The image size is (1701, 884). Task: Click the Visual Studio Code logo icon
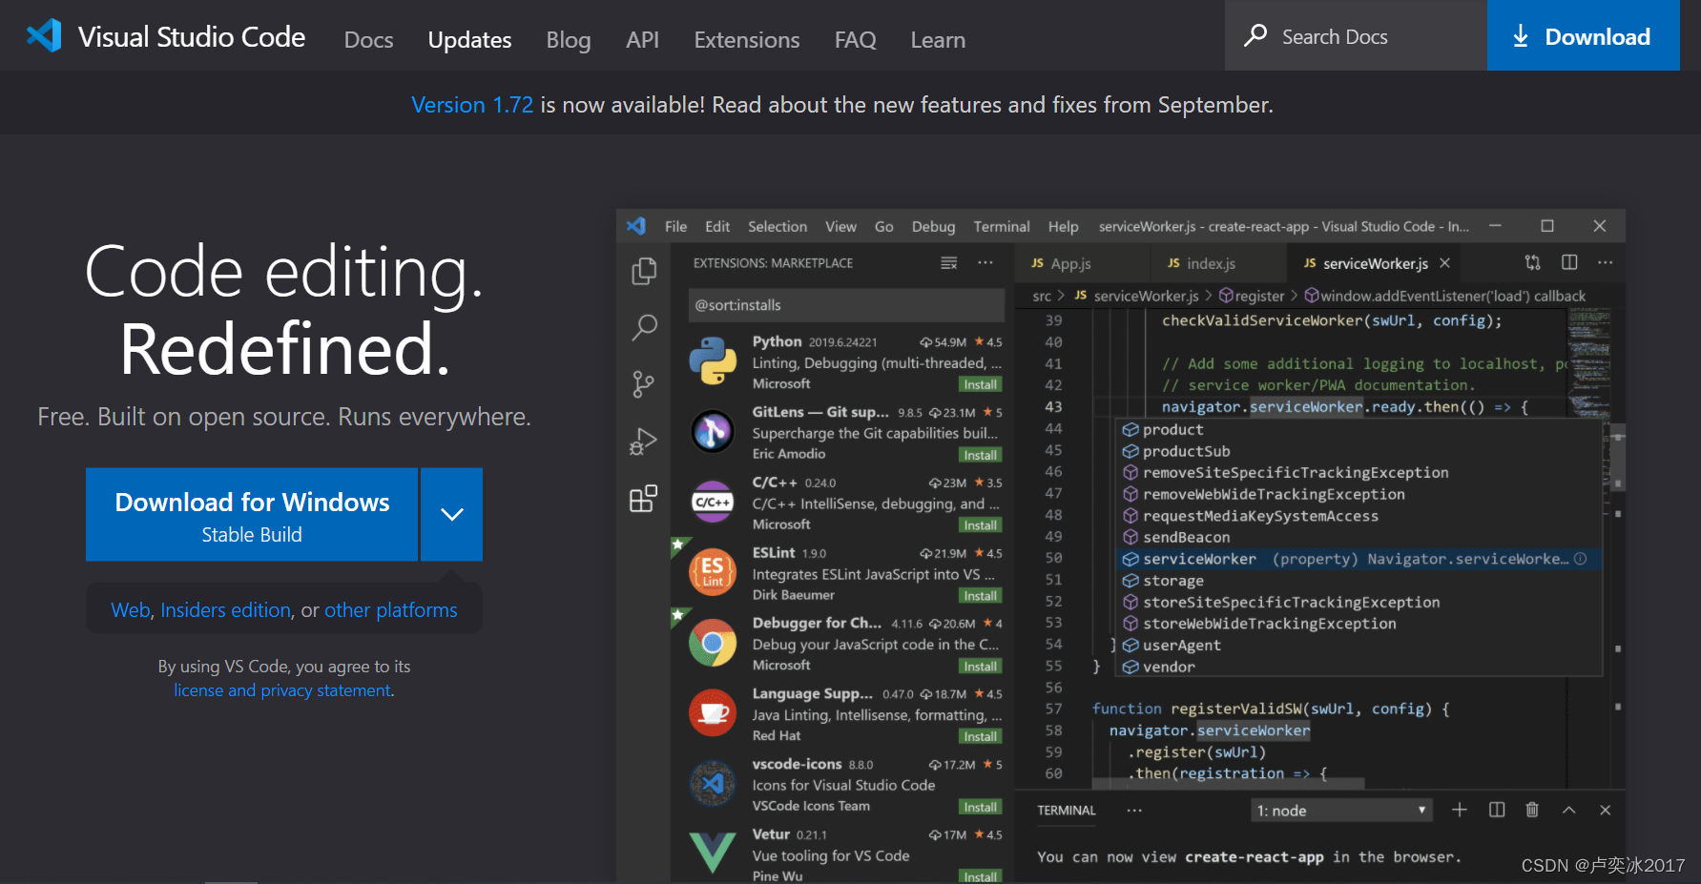[x=44, y=36]
